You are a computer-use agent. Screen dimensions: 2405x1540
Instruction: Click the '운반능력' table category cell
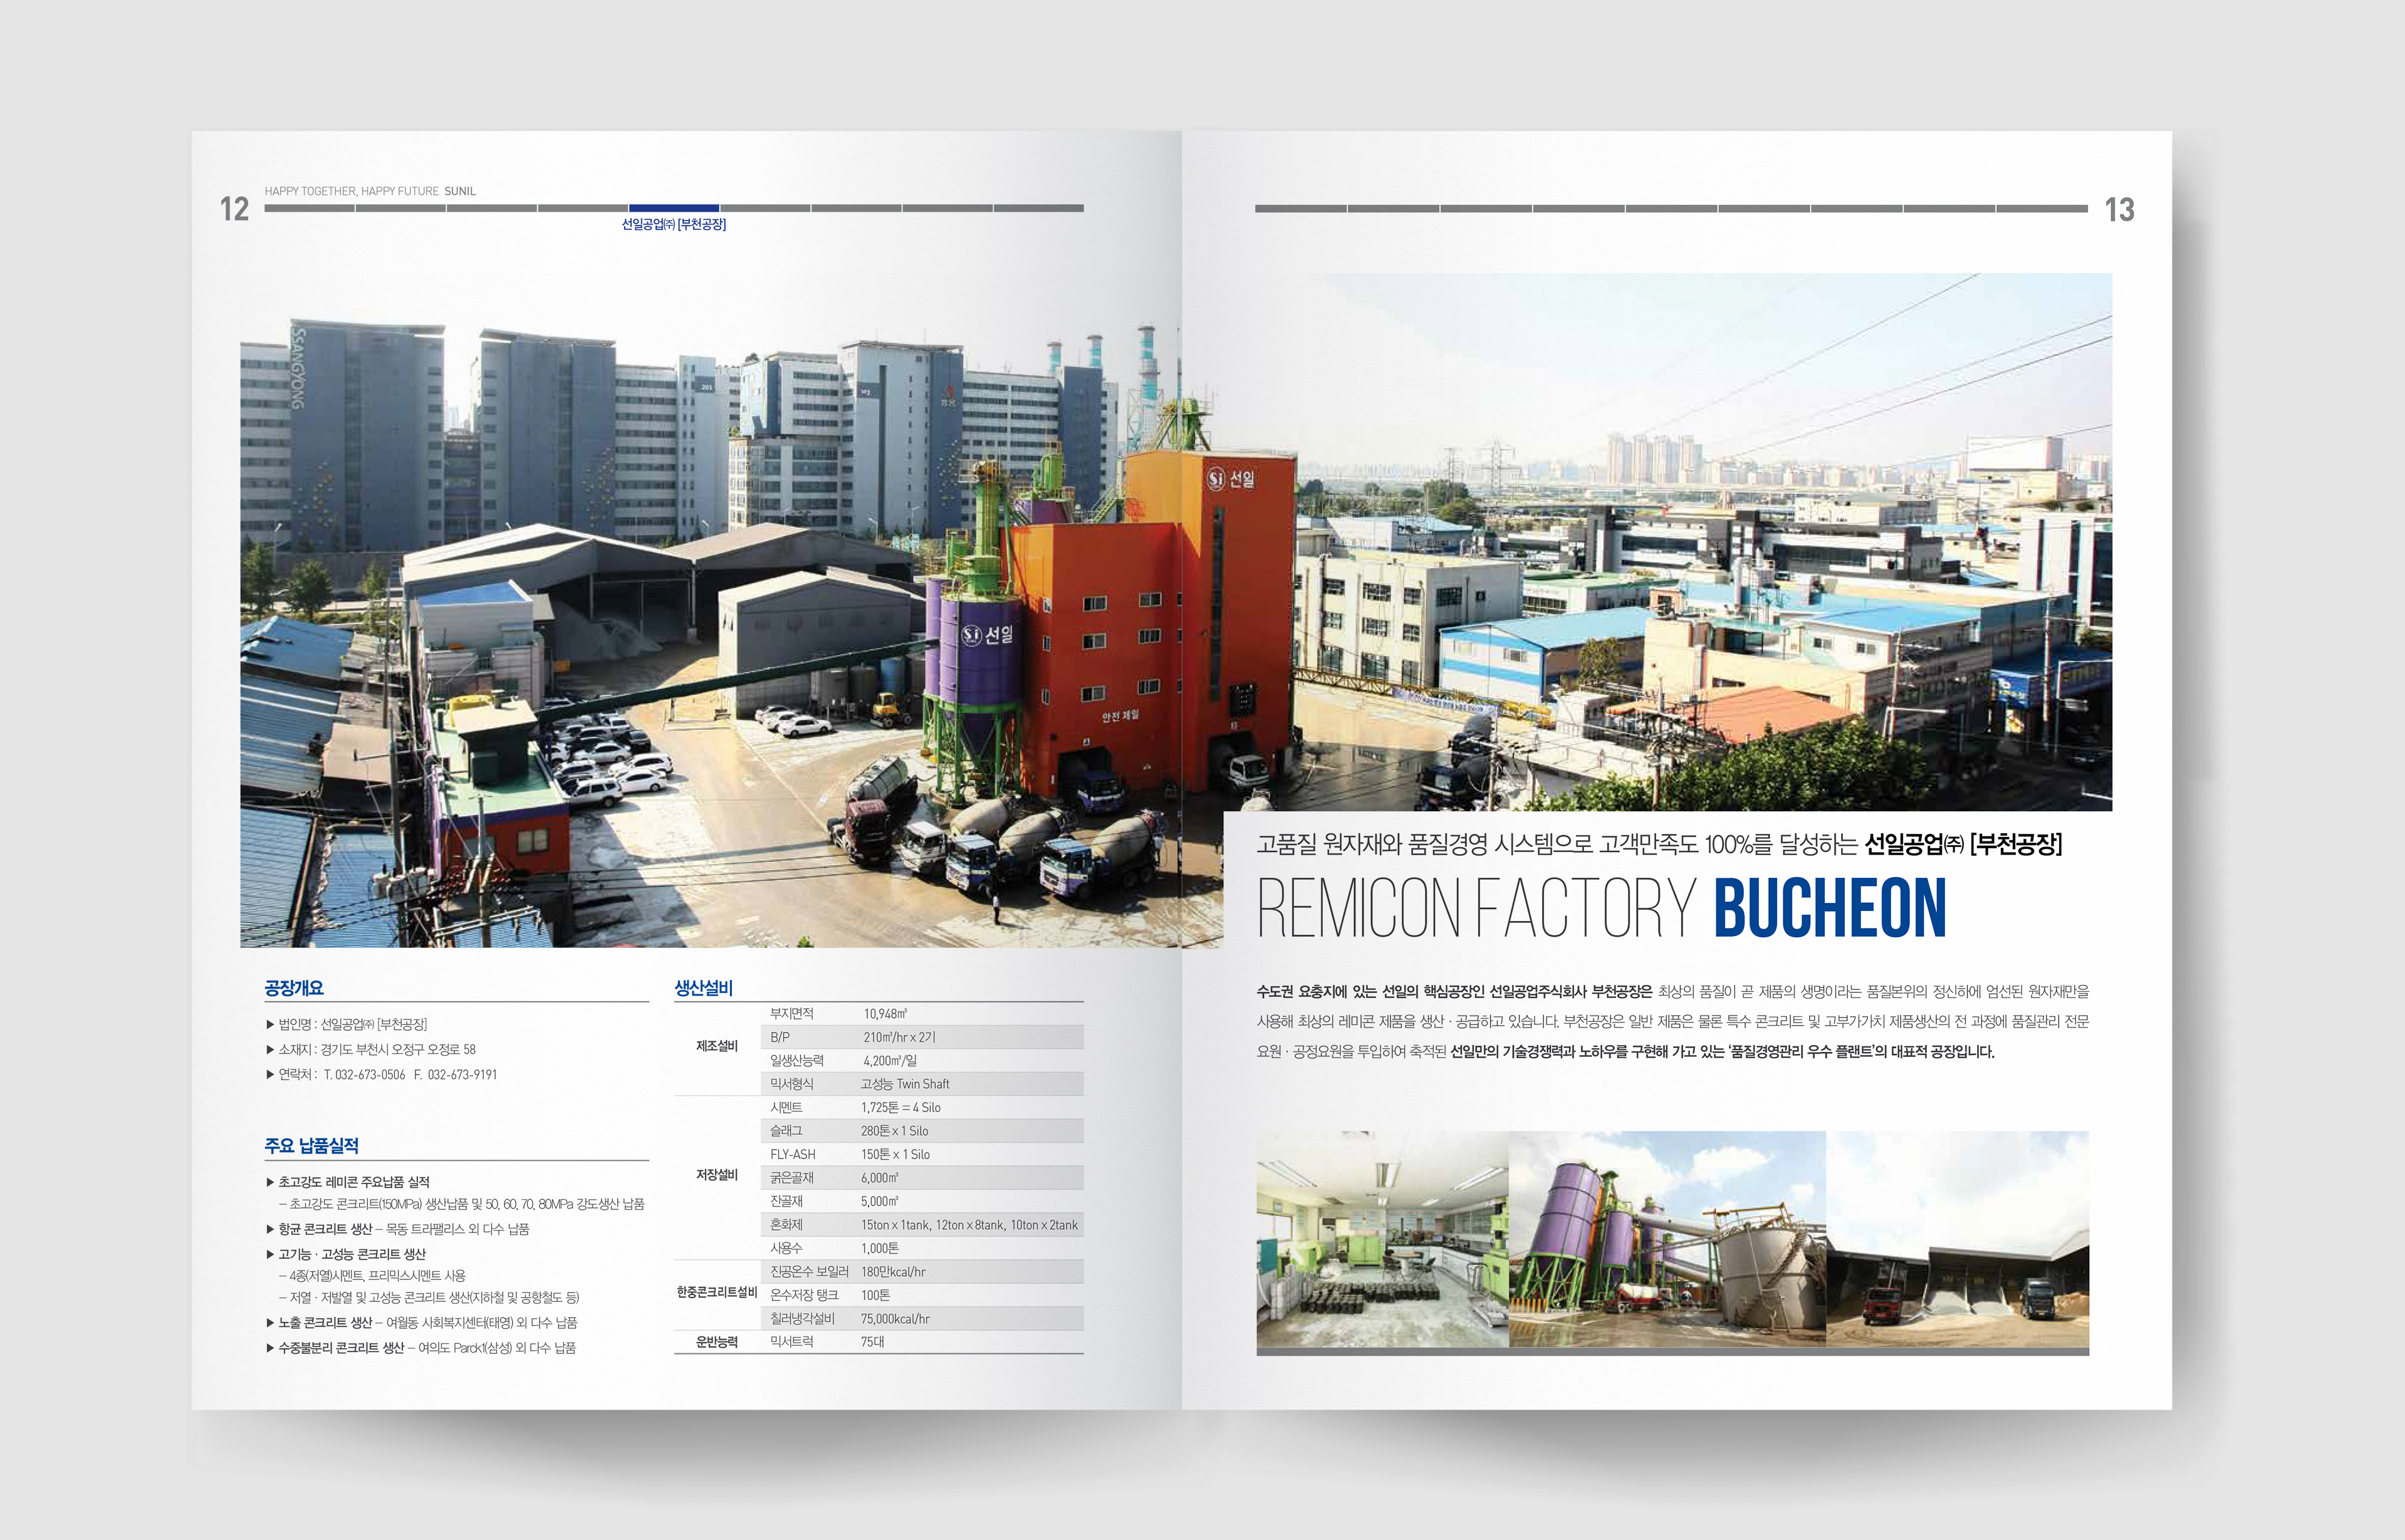(x=717, y=1342)
